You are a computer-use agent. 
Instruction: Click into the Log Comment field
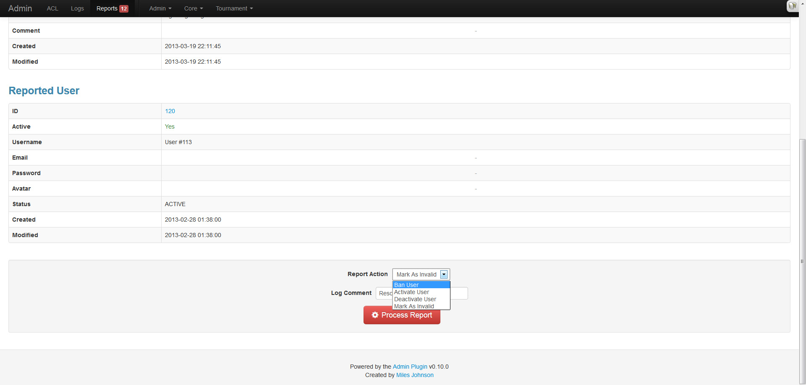[x=458, y=293]
